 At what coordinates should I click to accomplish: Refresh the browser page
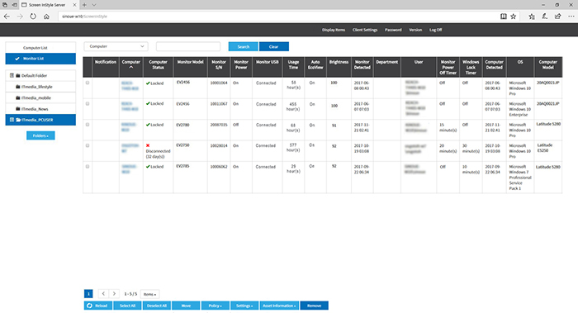pos(33,17)
